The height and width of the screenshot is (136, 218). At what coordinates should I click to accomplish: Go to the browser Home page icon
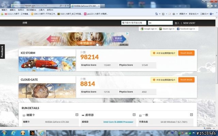tap(208, 6)
